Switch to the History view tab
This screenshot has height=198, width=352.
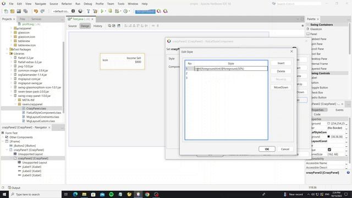[x=98, y=26]
